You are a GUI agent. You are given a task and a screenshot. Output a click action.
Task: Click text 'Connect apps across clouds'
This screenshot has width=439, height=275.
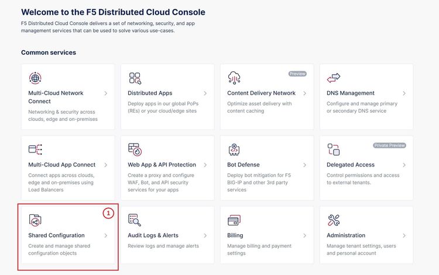61,182
